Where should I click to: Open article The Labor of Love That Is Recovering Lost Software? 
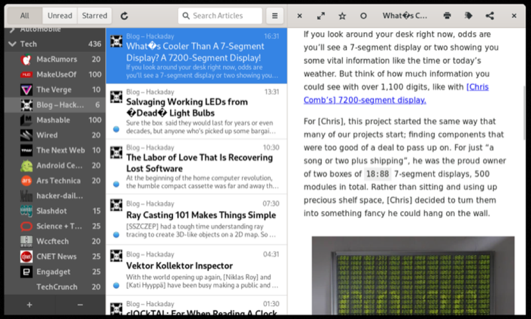(196, 167)
